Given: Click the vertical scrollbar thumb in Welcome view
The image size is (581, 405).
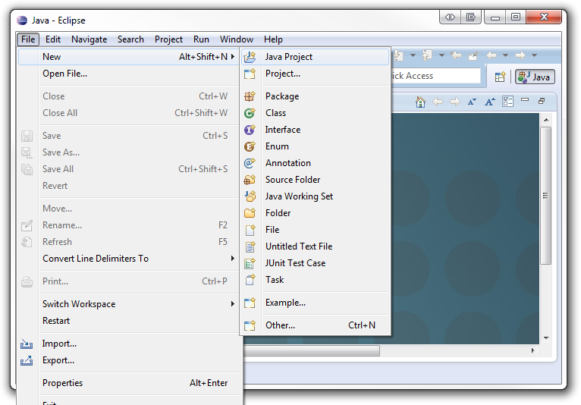Looking at the screenshot, I should (x=545, y=196).
